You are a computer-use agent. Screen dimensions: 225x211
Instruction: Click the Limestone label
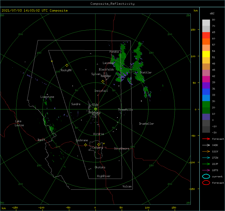click(47, 97)
